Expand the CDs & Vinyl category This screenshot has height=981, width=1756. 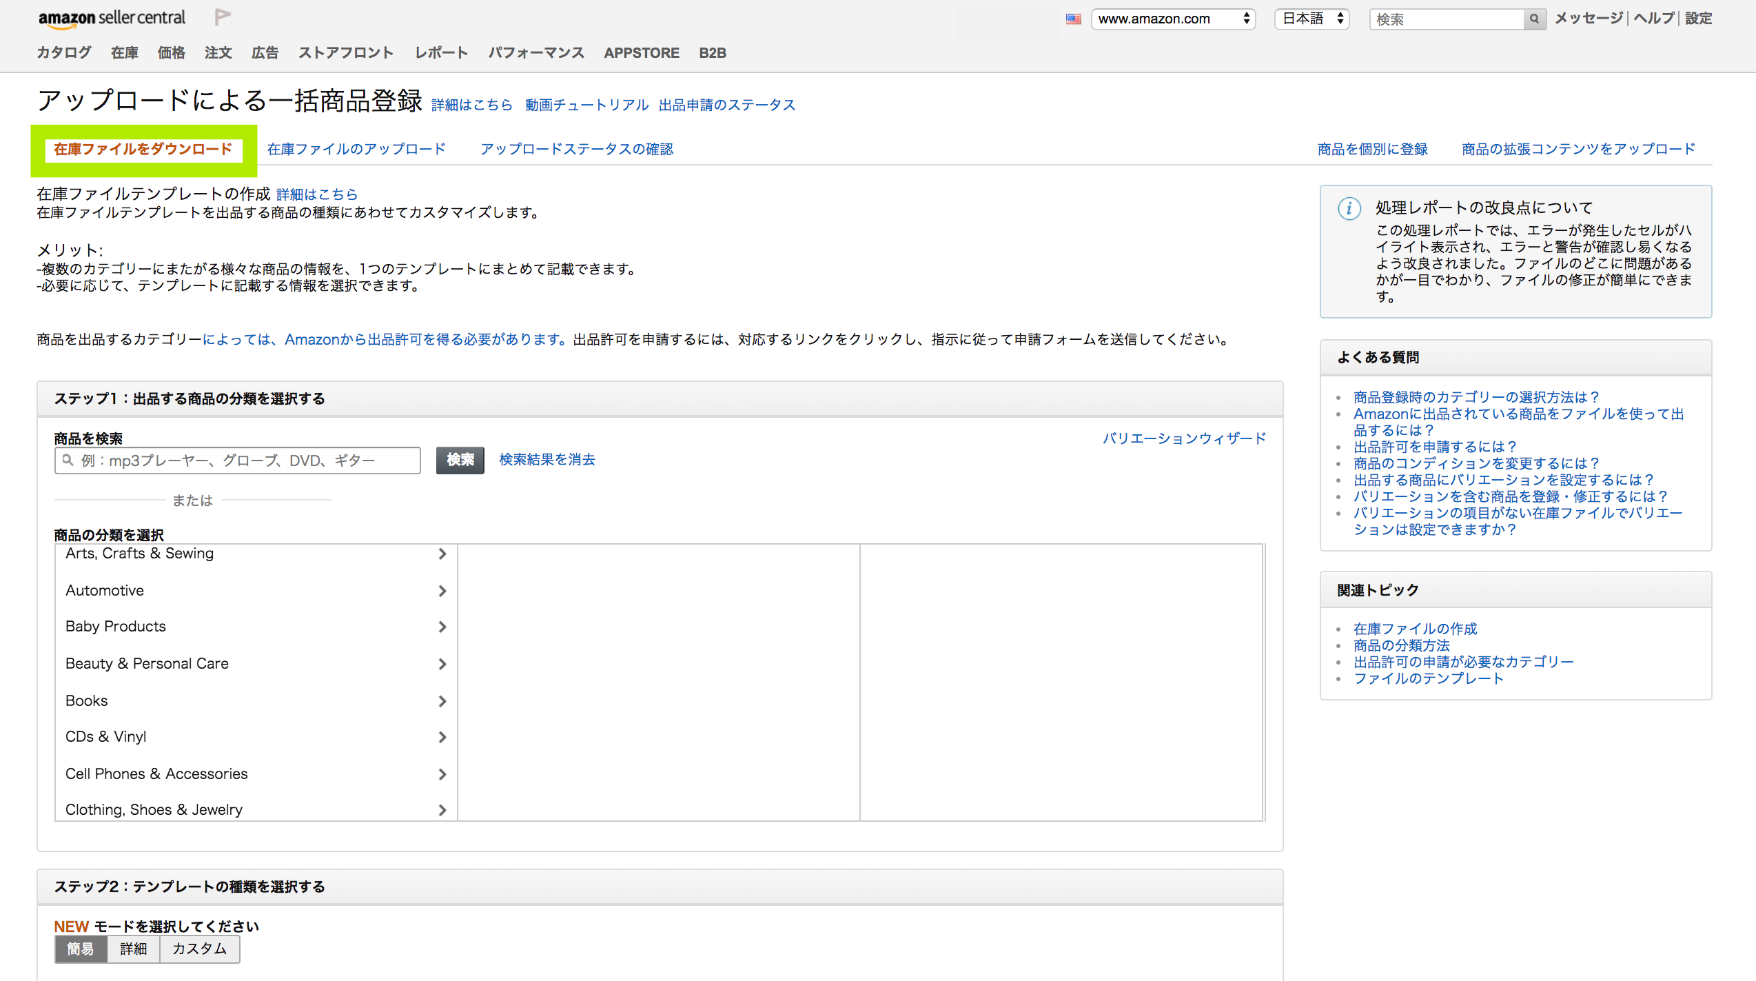[x=442, y=738]
